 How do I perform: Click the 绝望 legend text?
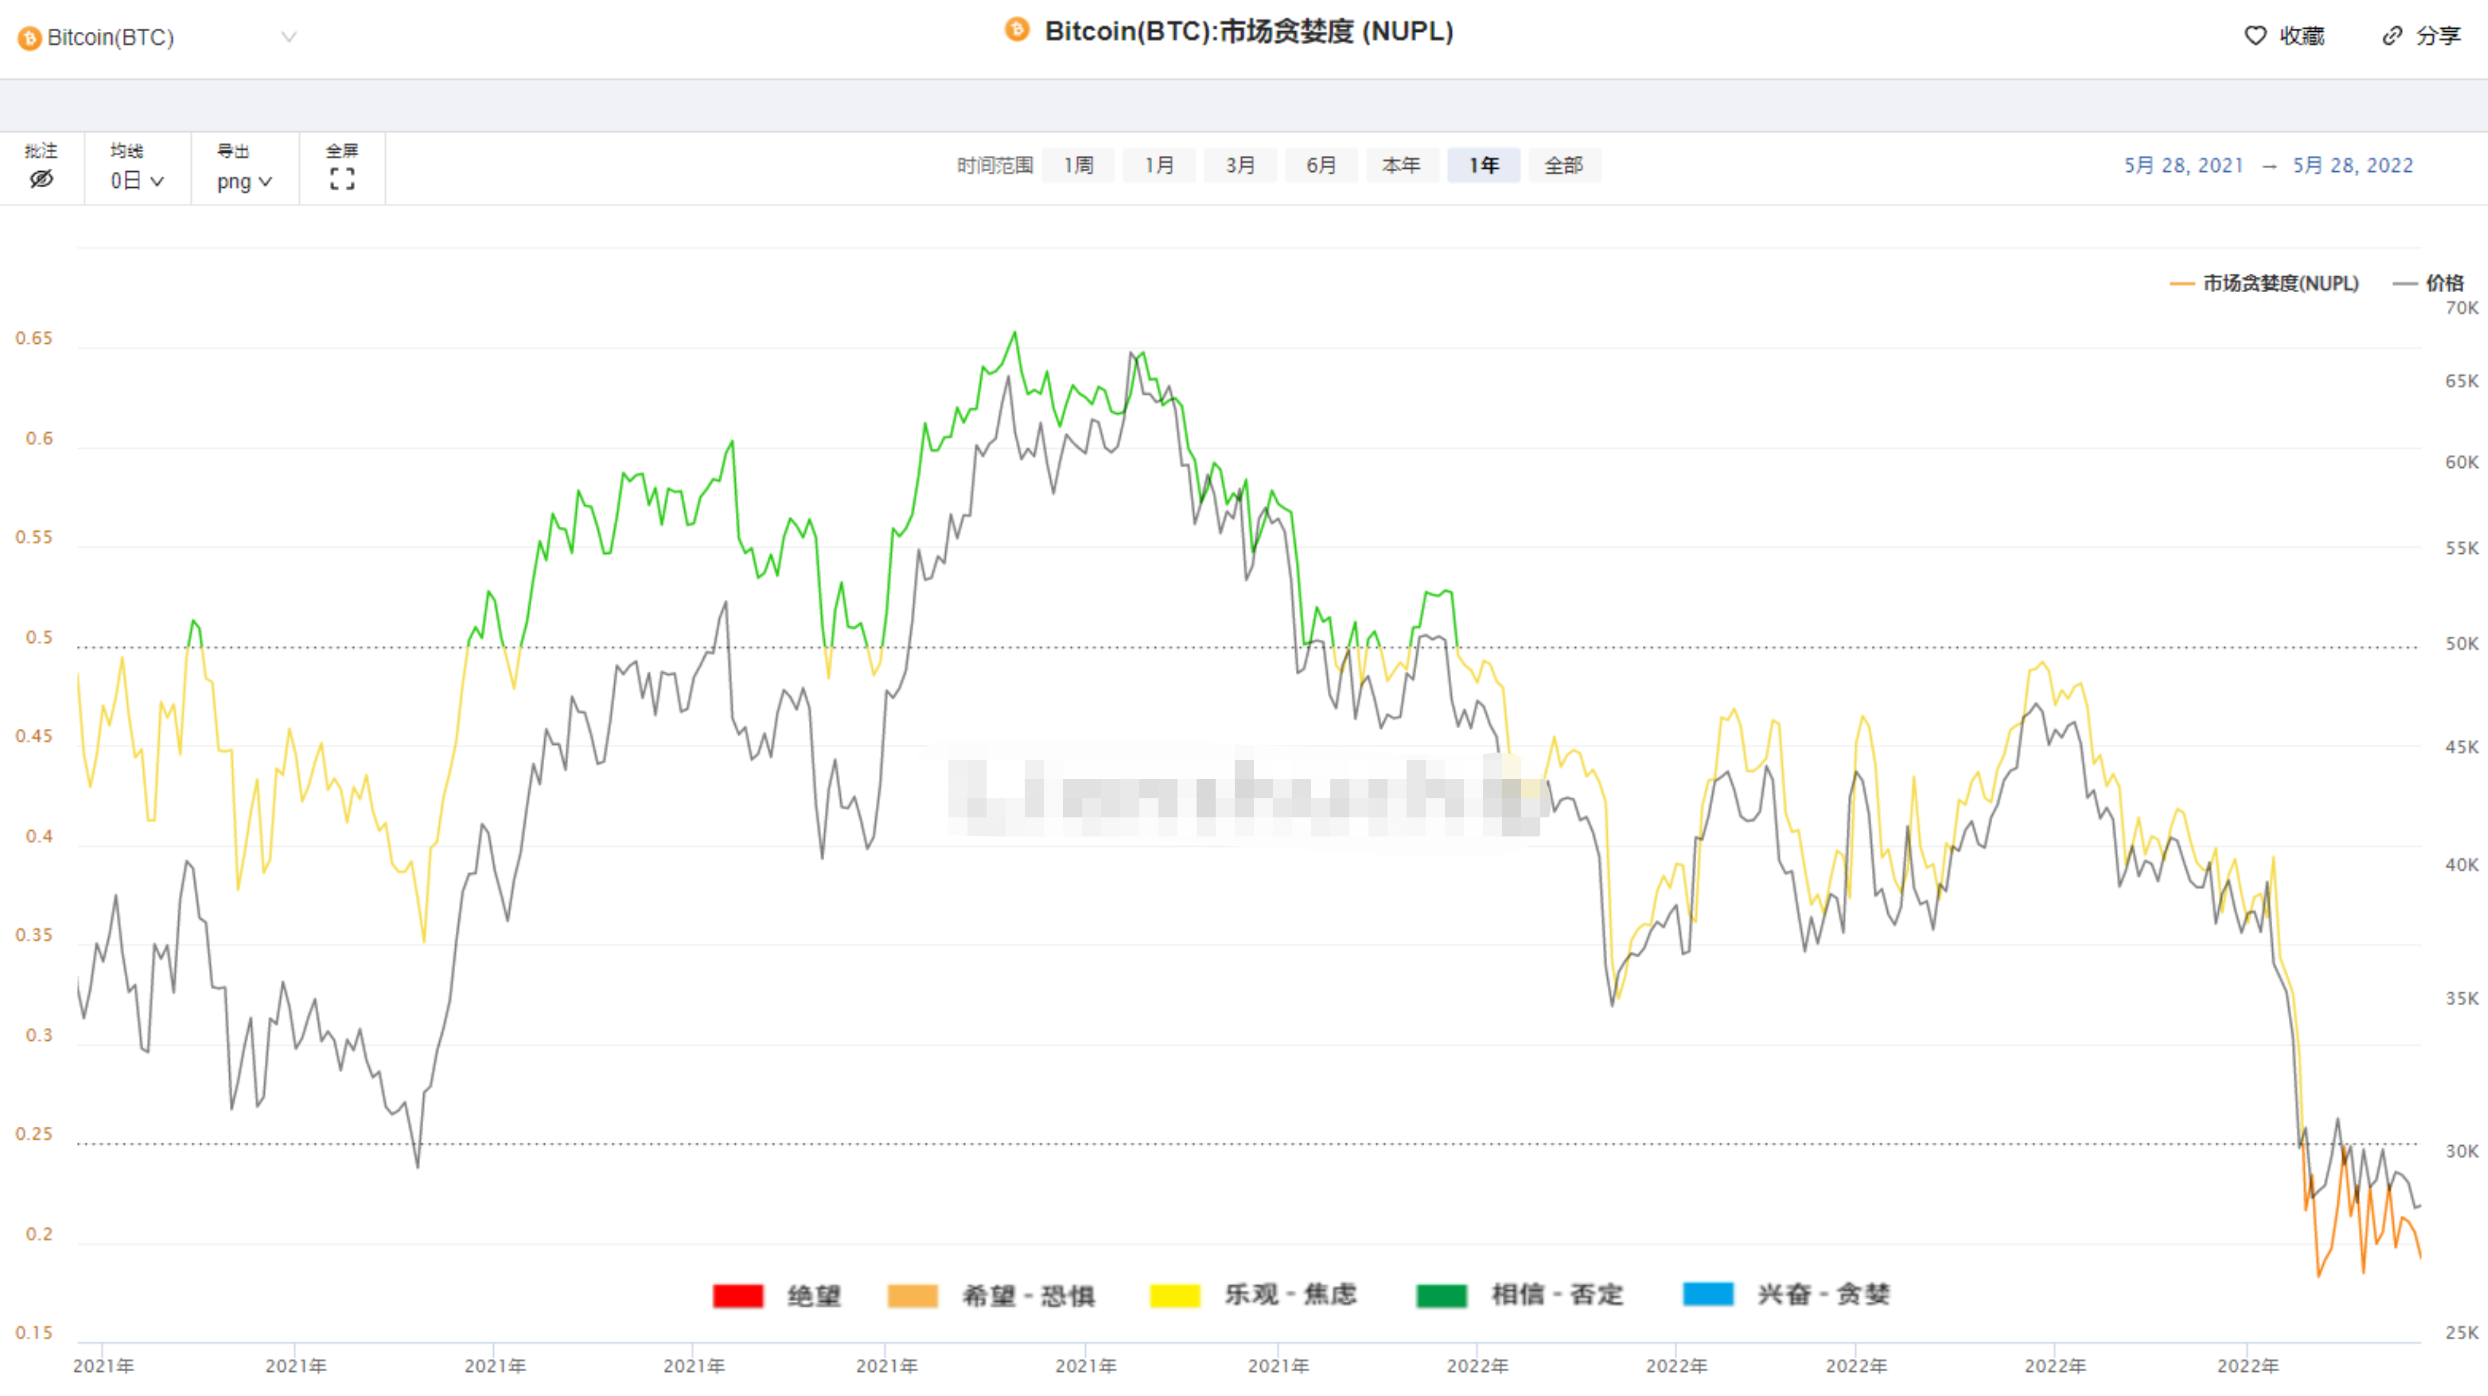(814, 1295)
